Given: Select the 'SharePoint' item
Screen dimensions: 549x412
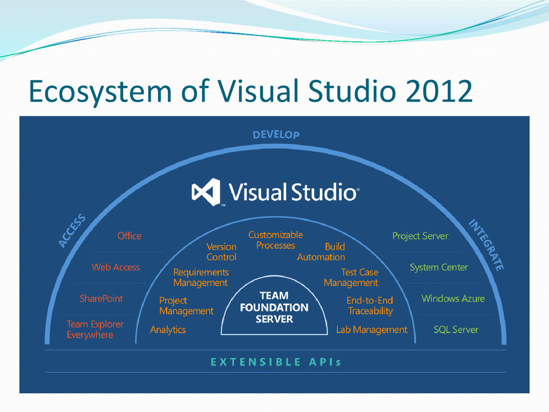Looking at the screenshot, I should pyautogui.click(x=101, y=298).
